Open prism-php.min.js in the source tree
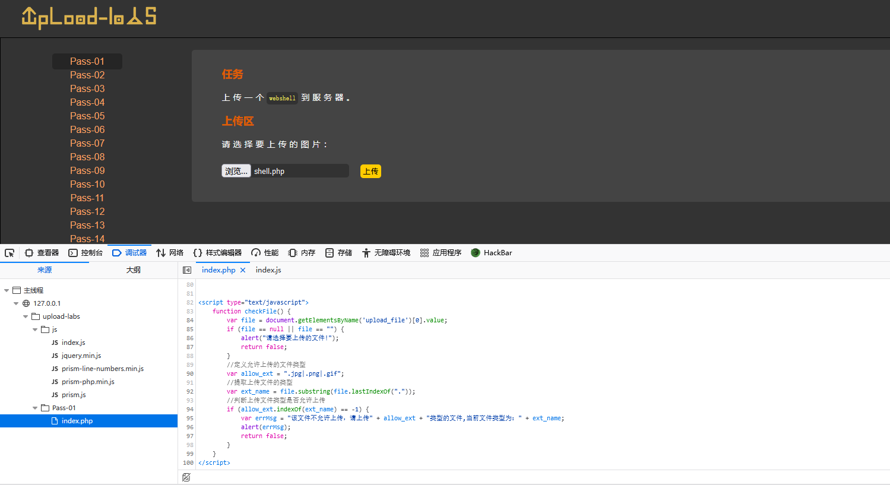 89,382
